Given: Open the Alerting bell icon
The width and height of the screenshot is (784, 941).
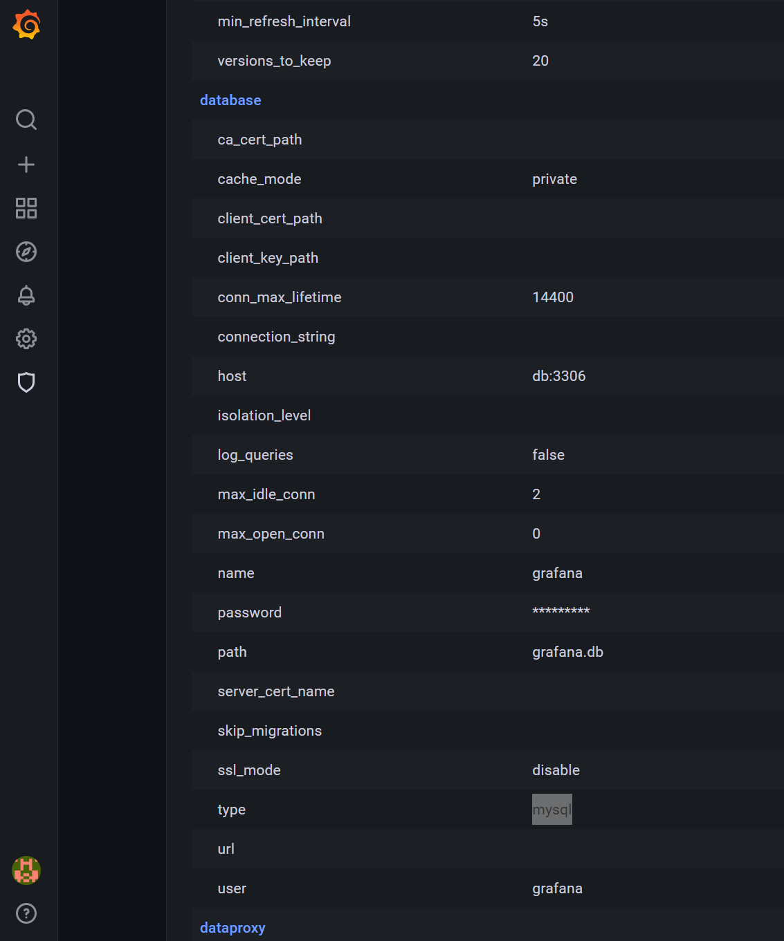Looking at the screenshot, I should pos(26,295).
